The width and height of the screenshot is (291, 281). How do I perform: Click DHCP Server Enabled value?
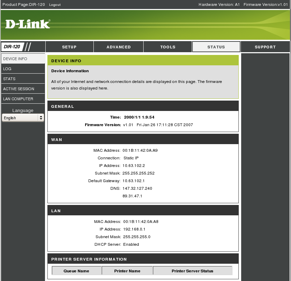click(x=131, y=244)
